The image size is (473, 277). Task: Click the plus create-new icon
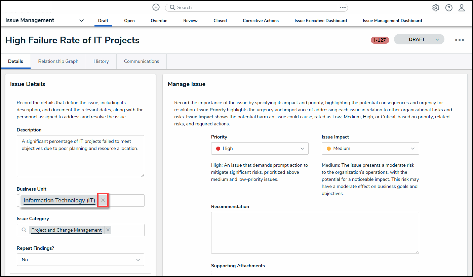(x=156, y=7)
